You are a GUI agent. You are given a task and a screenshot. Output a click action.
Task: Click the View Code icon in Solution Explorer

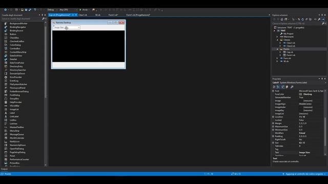(315, 19)
